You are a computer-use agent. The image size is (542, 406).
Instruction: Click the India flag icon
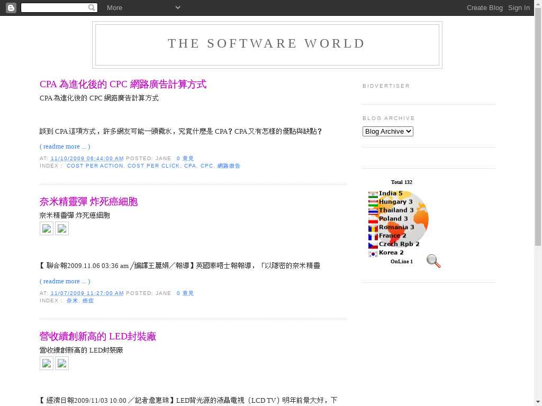[x=373, y=195]
